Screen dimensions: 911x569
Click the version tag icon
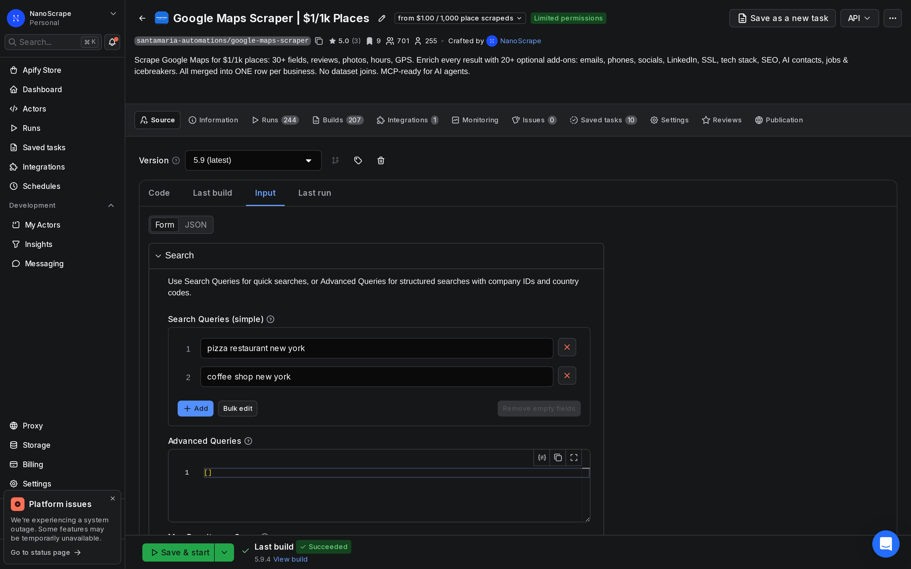point(358,160)
